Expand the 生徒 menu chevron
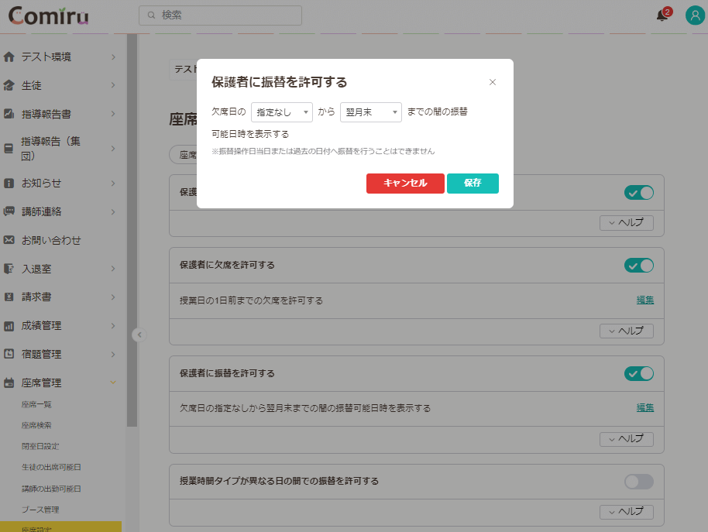This screenshot has height=532, width=708. pos(113,85)
